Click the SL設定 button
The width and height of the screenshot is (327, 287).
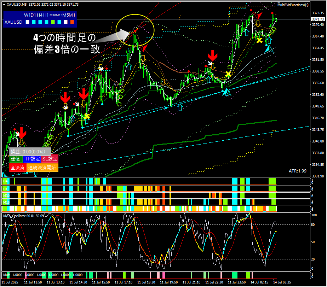(50, 159)
